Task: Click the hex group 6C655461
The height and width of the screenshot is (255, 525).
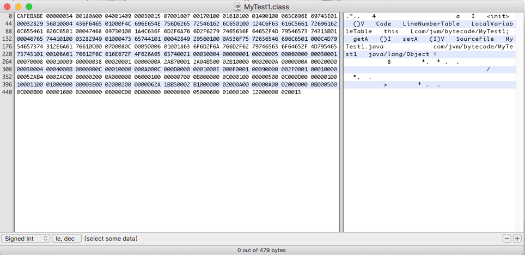Action: click(x=30, y=32)
